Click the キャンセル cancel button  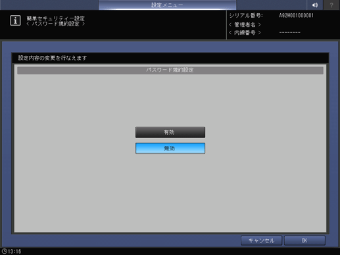[261, 241]
